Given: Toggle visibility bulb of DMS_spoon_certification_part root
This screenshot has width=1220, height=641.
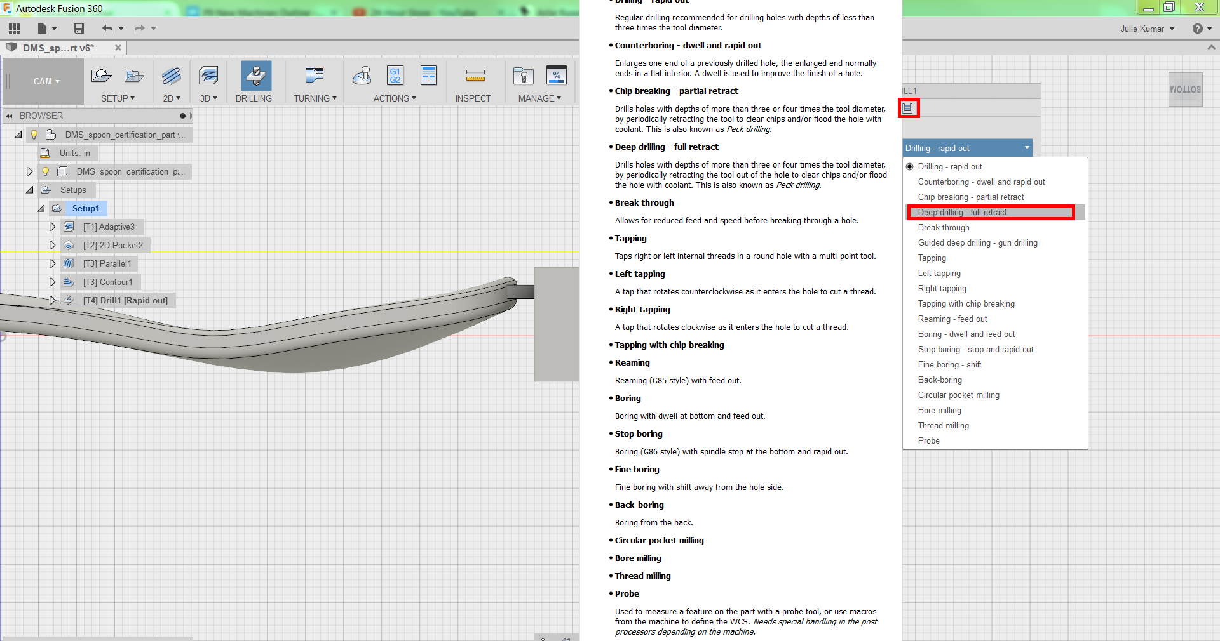Looking at the screenshot, I should click(x=34, y=135).
